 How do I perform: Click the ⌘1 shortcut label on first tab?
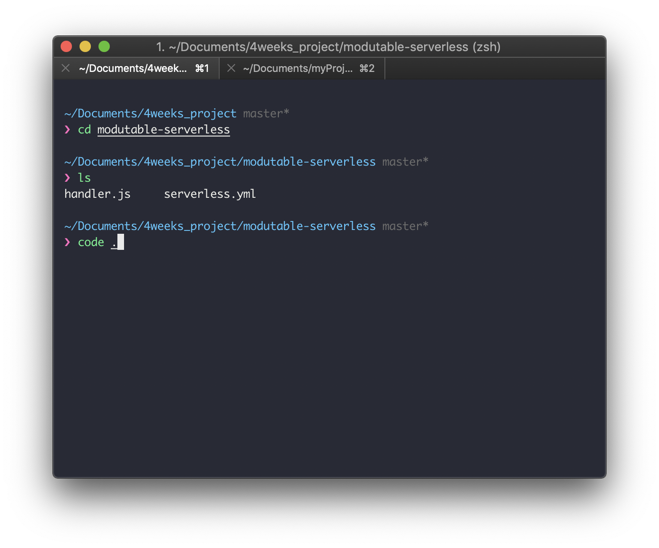202,69
